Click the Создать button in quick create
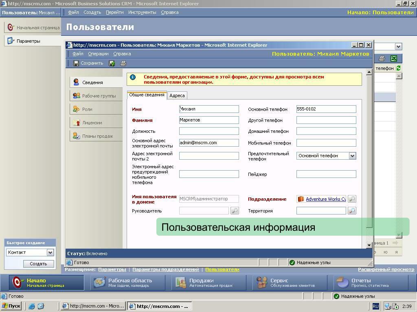Image resolution: width=417 pixels, height=312 pixels. [39, 264]
